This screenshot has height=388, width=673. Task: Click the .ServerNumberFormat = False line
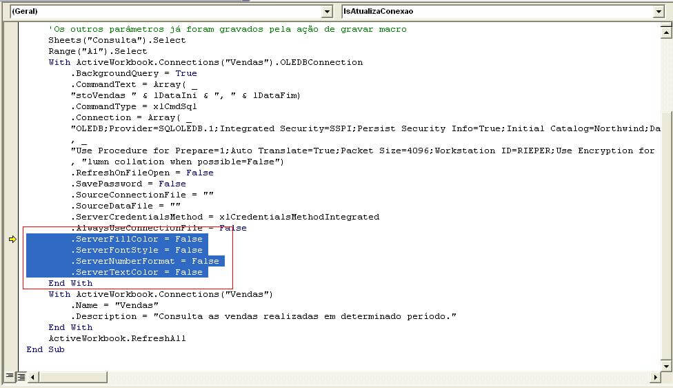(145, 261)
